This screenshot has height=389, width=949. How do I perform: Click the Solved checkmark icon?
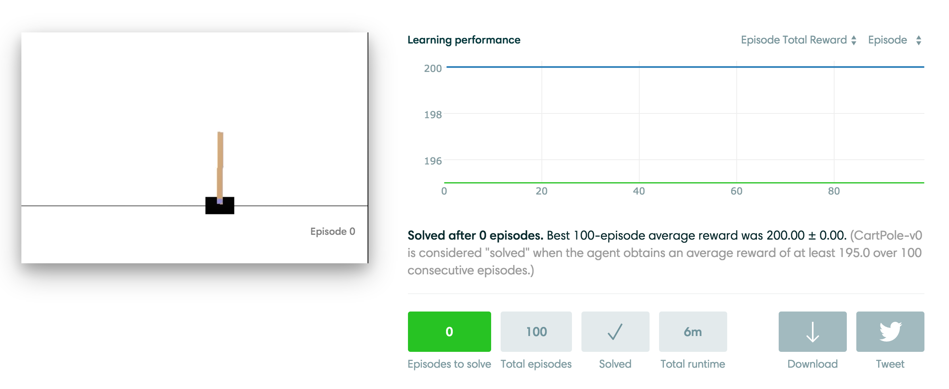coord(615,332)
